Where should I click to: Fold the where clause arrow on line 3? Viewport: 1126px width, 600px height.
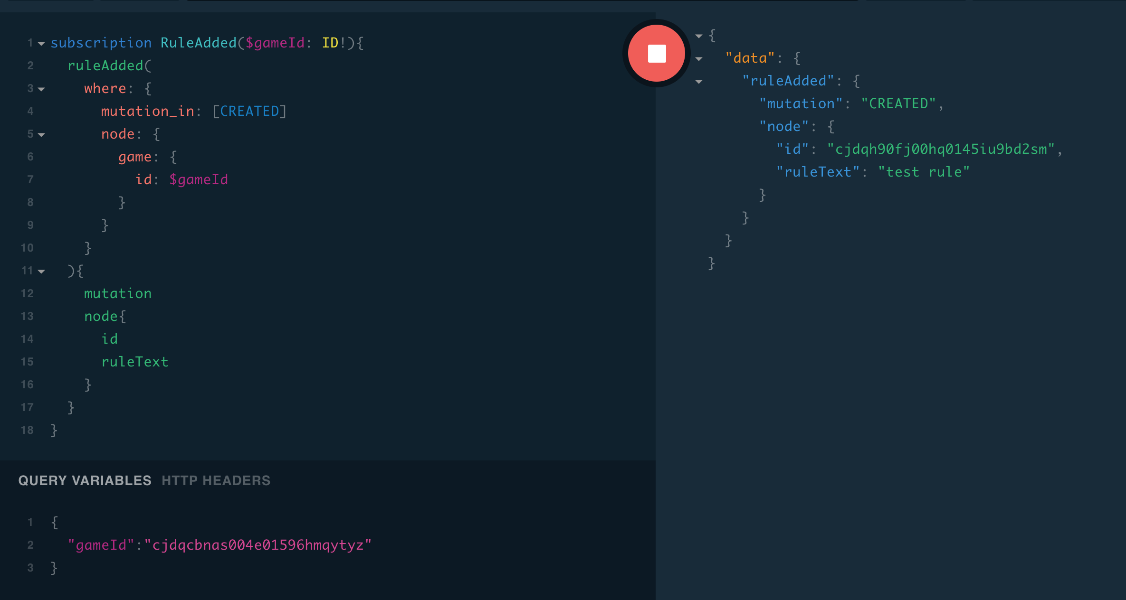coord(41,89)
